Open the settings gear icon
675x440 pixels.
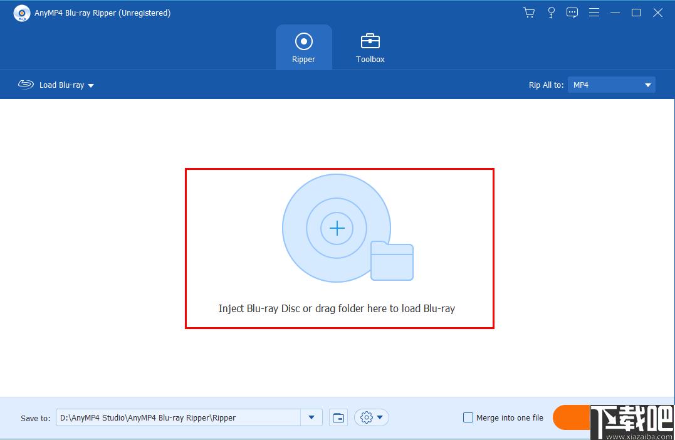367,417
